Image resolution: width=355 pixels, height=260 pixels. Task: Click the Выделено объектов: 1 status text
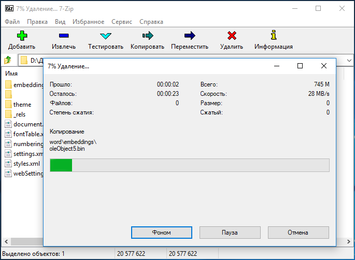tap(34, 254)
